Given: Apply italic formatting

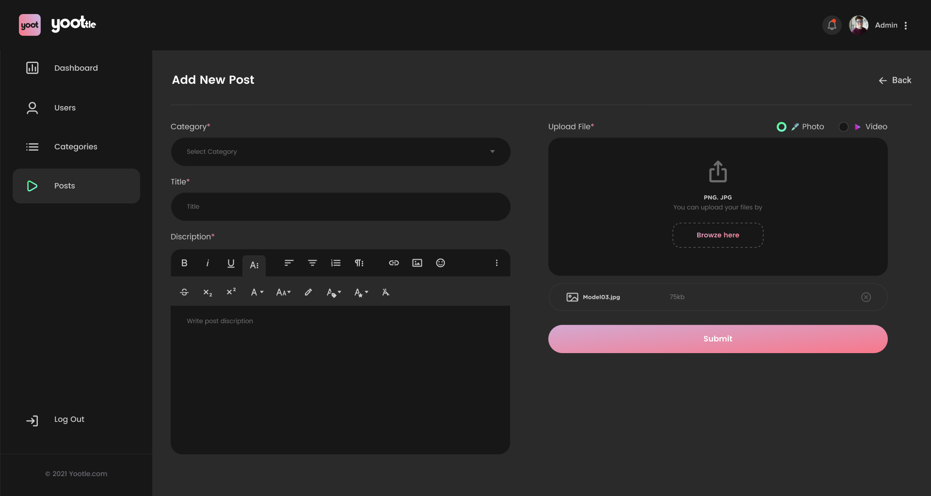Looking at the screenshot, I should (x=208, y=263).
